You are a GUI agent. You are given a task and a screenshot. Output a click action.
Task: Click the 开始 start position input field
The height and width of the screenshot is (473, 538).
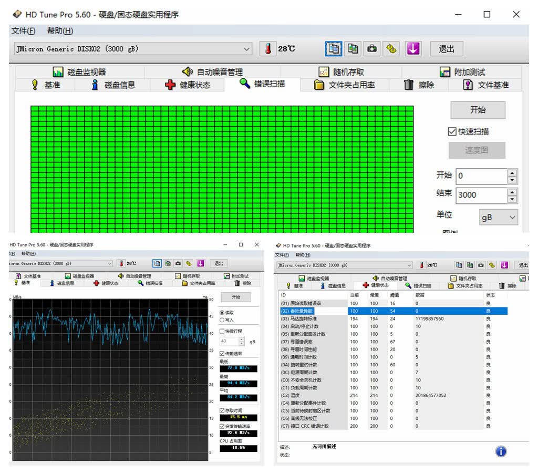[x=481, y=176]
